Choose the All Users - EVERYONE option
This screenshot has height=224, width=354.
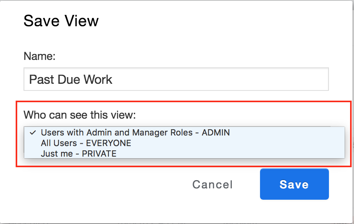click(x=86, y=143)
